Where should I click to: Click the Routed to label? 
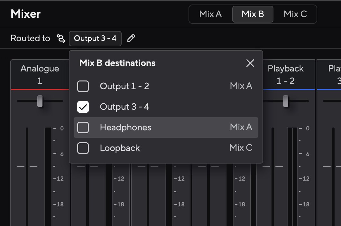click(31, 38)
